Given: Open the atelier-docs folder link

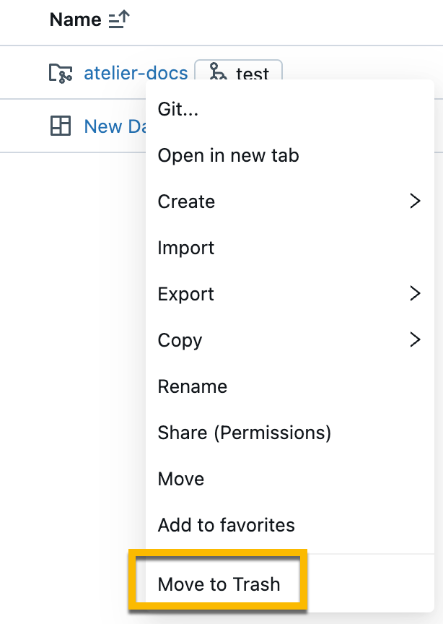Looking at the screenshot, I should tap(136, 73).
